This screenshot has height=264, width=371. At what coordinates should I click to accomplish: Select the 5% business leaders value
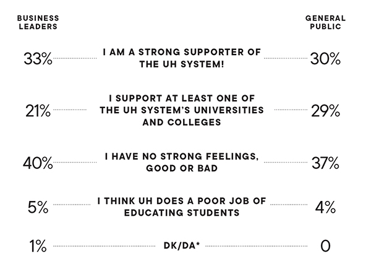[38, 207]
